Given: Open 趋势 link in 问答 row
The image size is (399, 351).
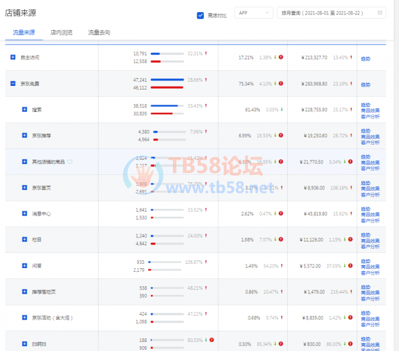Looking at the screenshot, I should 366,261.
